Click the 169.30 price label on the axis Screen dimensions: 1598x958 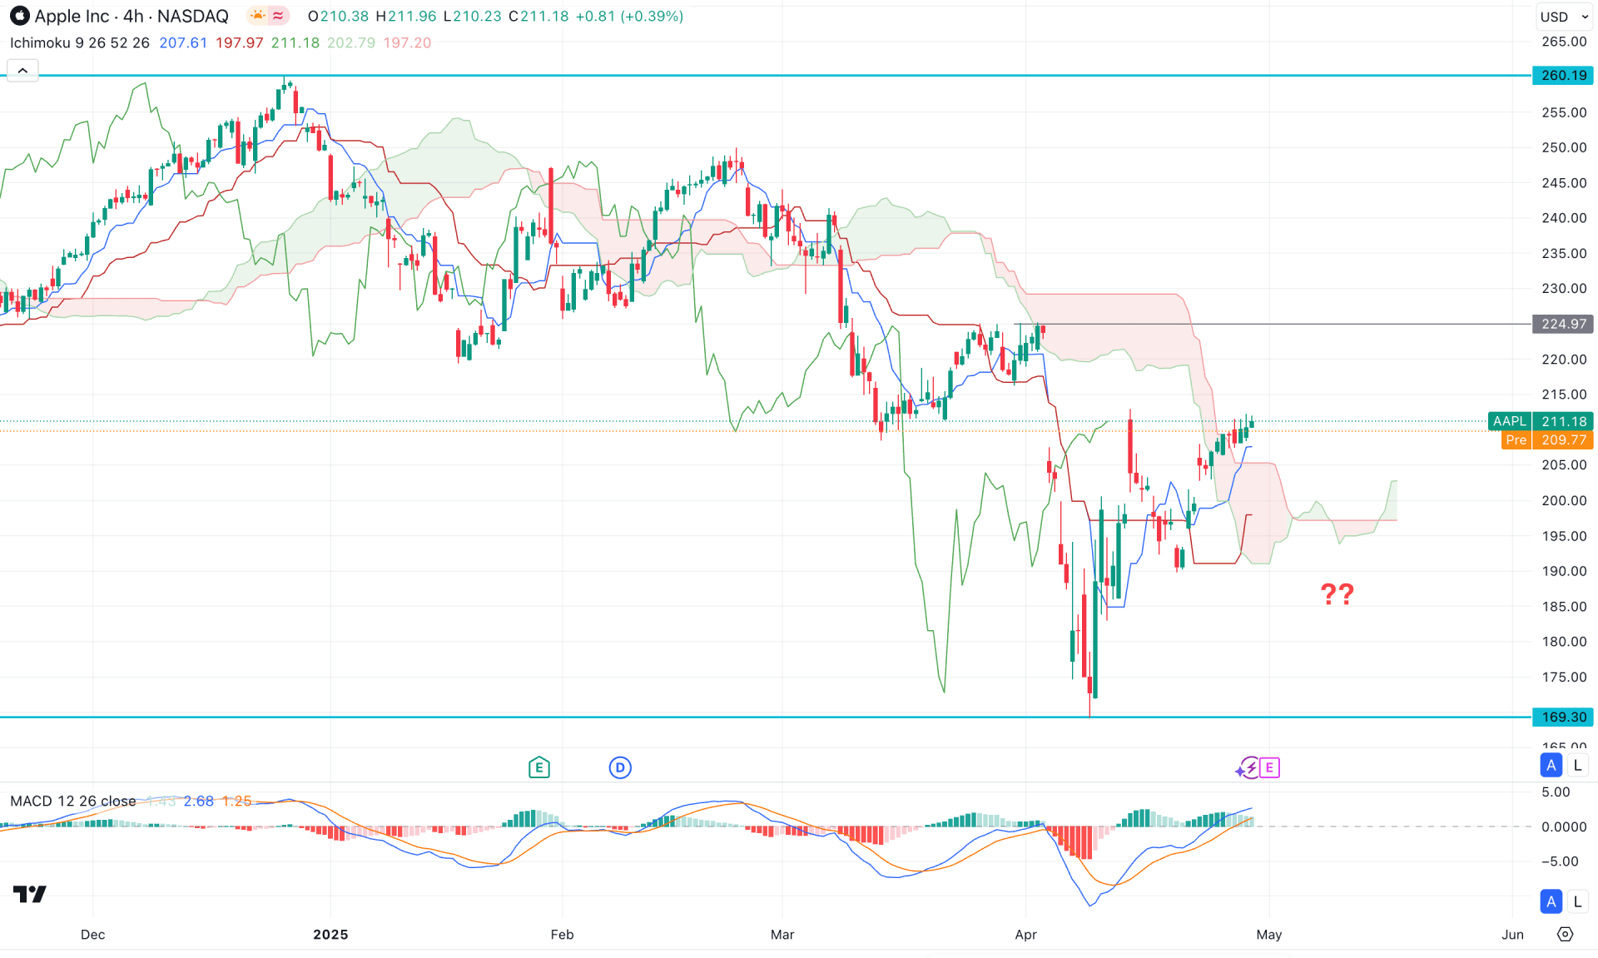(1563, 717)
